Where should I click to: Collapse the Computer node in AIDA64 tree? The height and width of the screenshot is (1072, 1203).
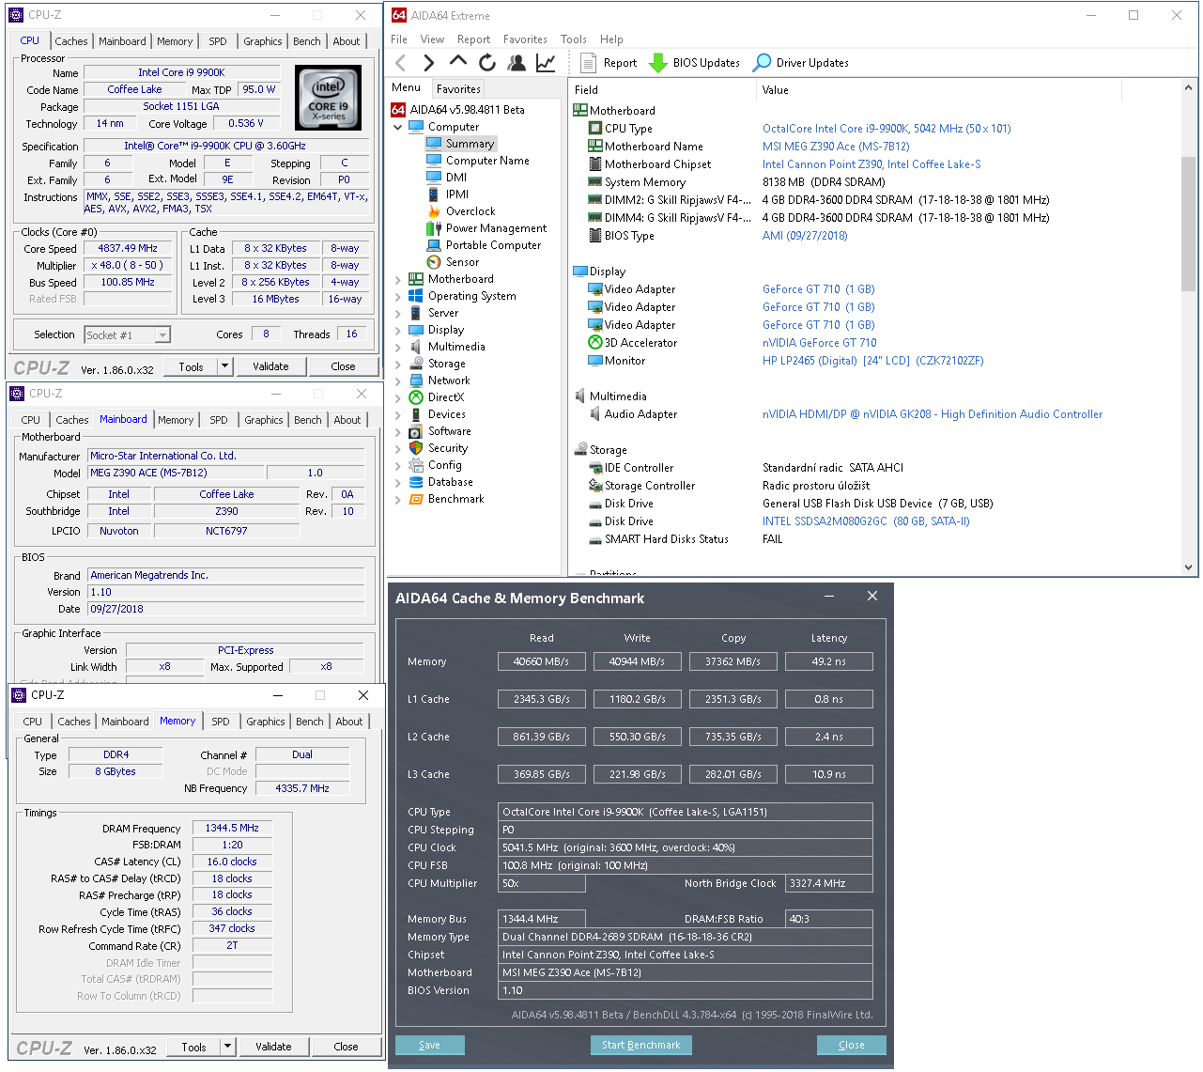[x=398, y=127]
